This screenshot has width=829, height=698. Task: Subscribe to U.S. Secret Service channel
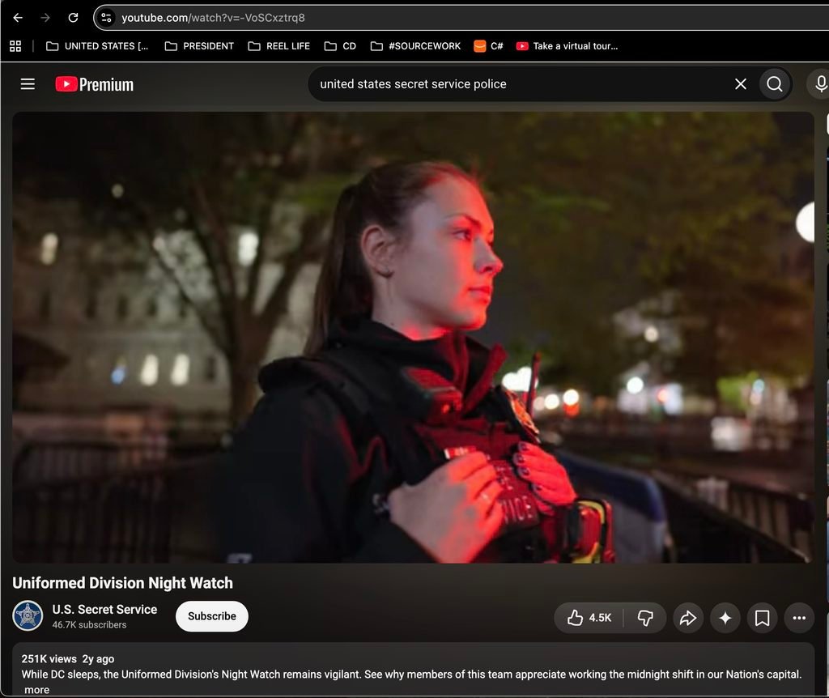pos(212,616)
